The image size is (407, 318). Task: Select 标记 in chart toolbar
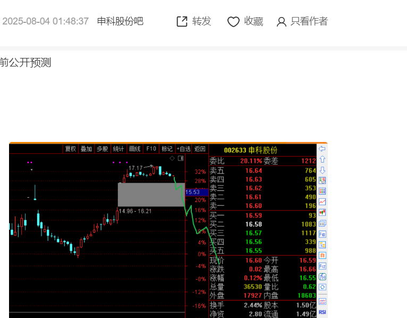[x=167, y=149]
